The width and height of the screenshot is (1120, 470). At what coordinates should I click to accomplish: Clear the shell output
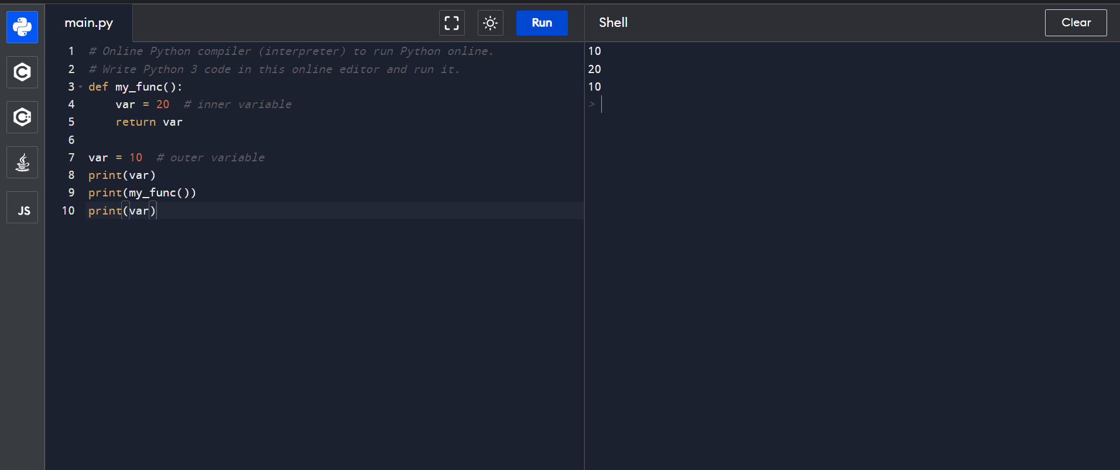click(x=1076, y=23)
